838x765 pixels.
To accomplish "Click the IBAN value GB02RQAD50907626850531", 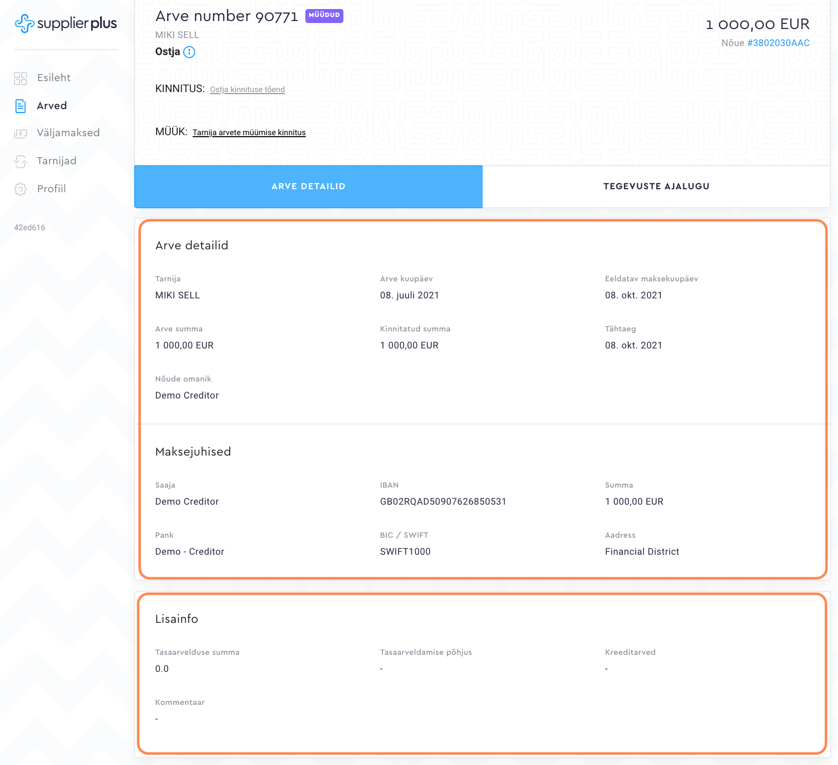I will click(x=443, y=502).
